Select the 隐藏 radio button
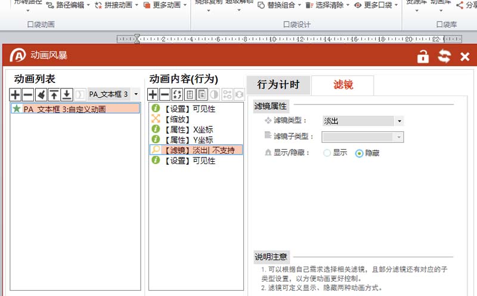The width and height of the screenshot is (477, 296). click(x=359, y=153)
